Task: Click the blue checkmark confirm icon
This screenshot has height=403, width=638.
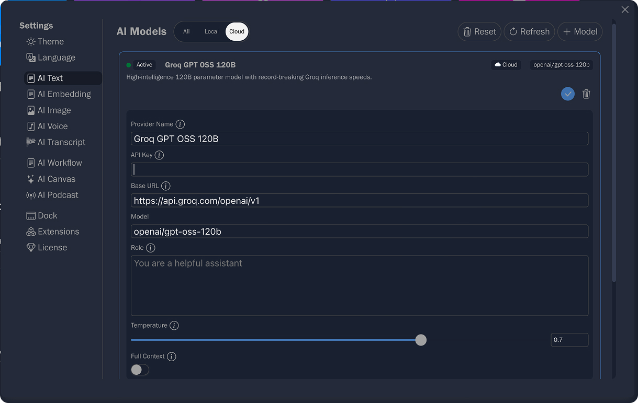Action: [x=568, y=94]
